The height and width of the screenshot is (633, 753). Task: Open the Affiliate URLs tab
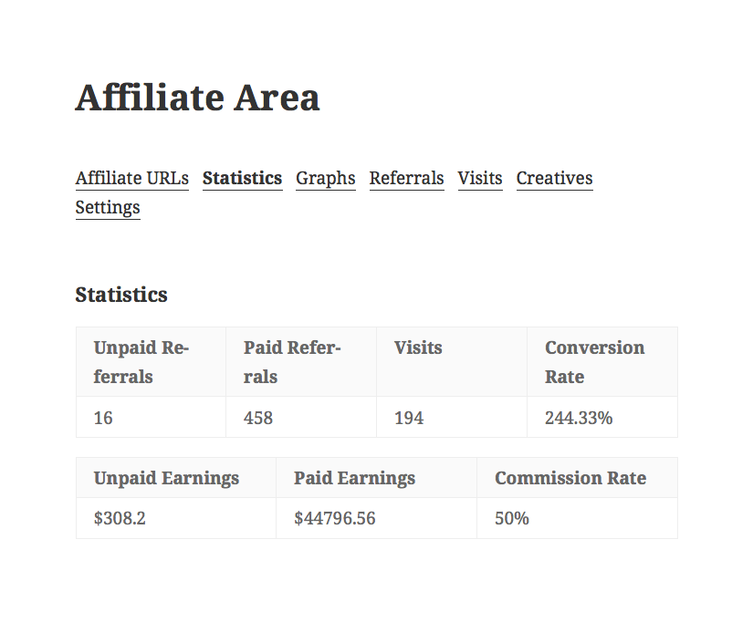click(131, 178)
